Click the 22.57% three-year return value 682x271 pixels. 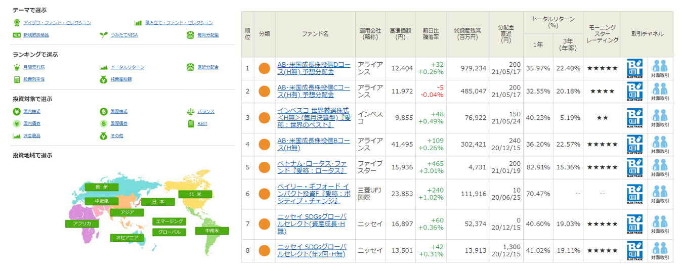pos(568,145)
